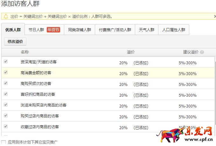Click the 年货节 badge
The height and width of the screenshot is (146, 216).
(53, 30)
